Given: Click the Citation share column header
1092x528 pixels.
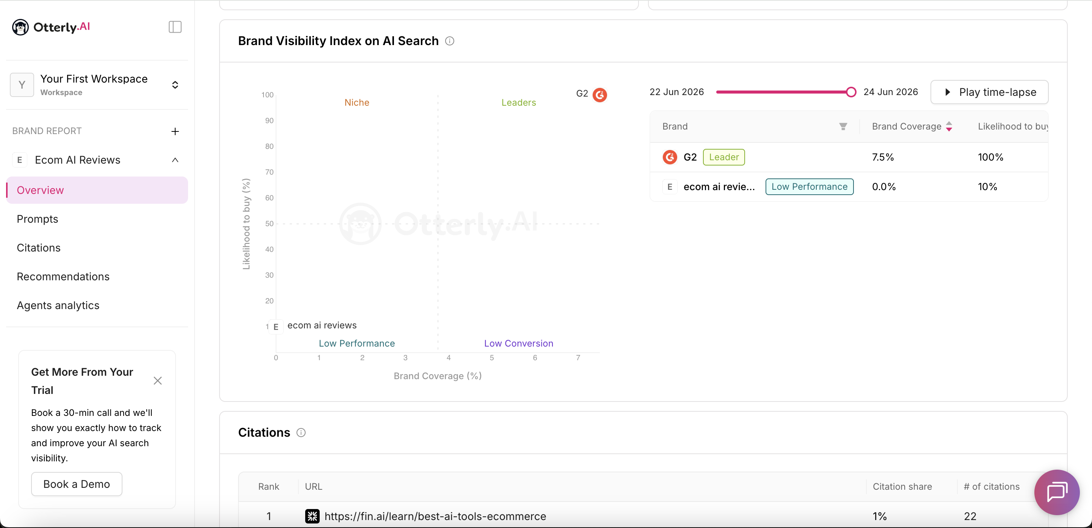Looking at the screenshot, I should [902, 487].
